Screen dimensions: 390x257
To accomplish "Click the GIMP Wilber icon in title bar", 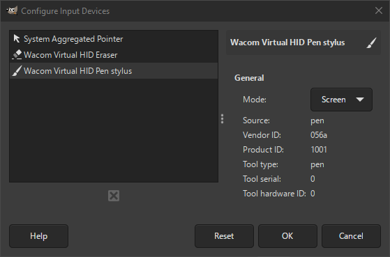I will pos(12,10).
